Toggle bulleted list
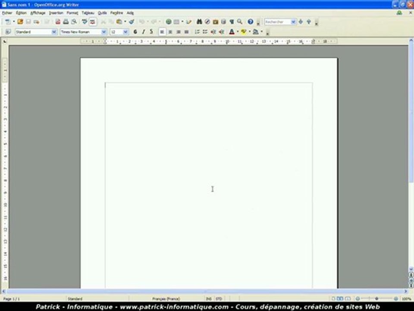Screen dimensions: 414x311 205,32
